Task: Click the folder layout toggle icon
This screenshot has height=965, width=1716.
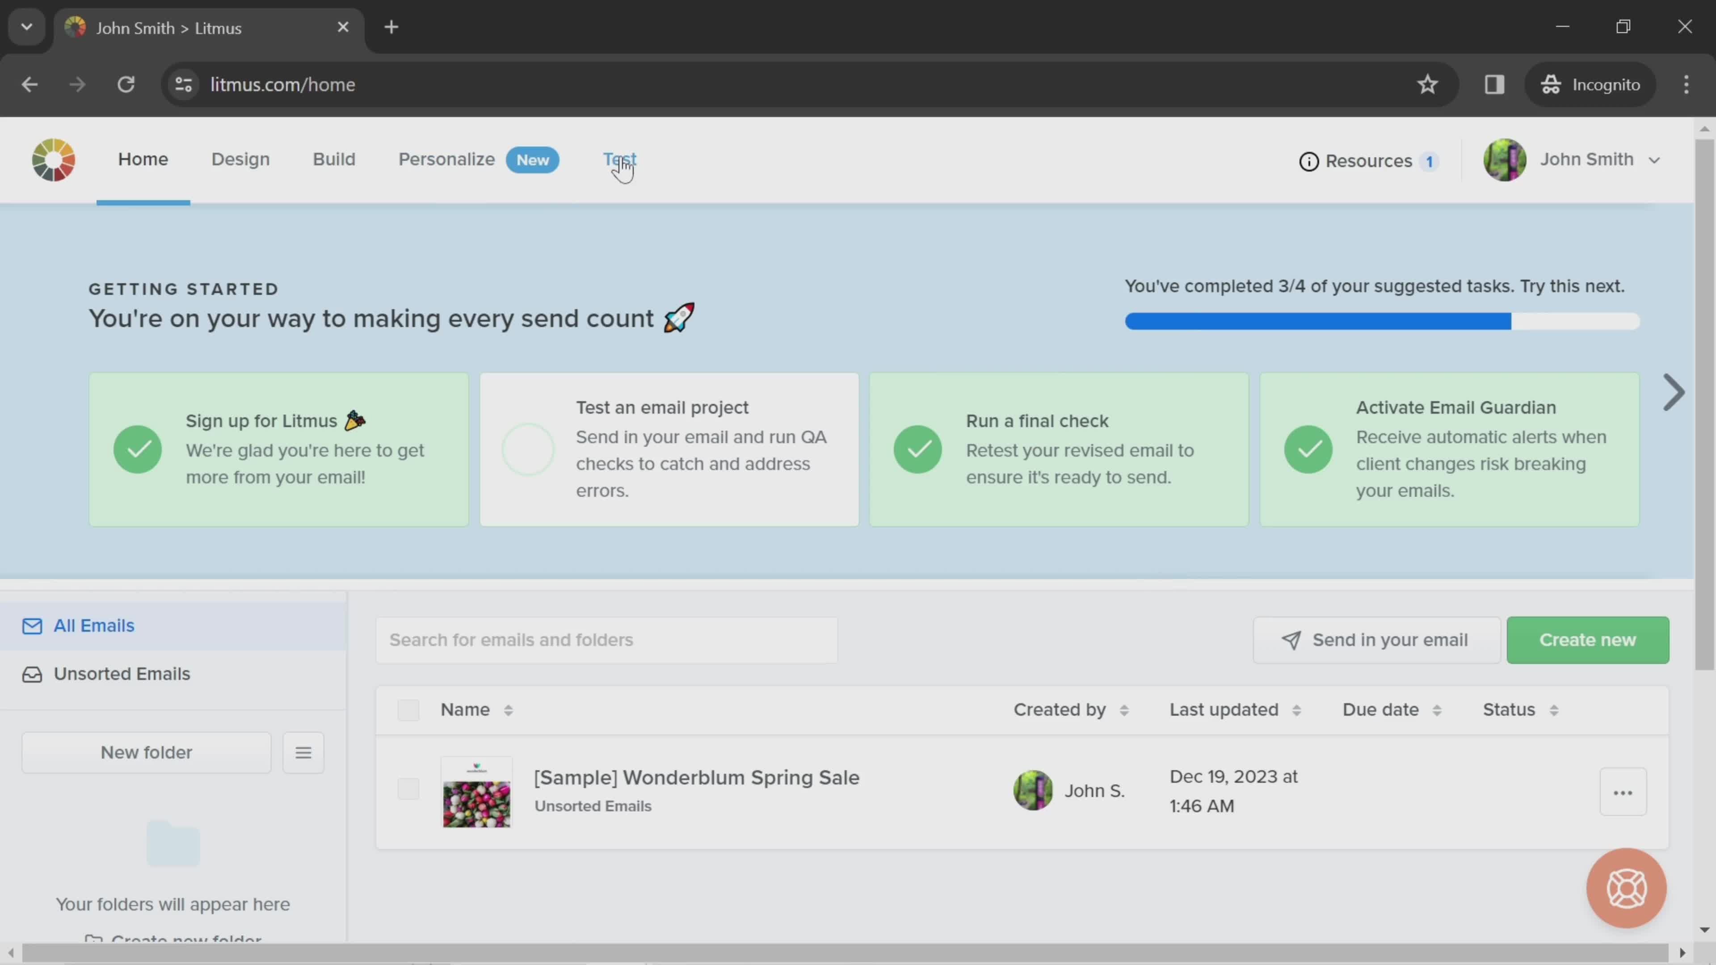Action: [303, 753]
